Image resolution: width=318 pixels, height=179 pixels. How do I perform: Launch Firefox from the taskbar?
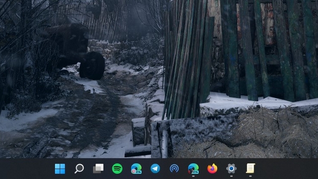click(212, 169)
